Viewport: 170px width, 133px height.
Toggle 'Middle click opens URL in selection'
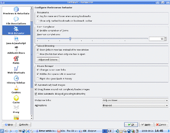coord(38,74)
